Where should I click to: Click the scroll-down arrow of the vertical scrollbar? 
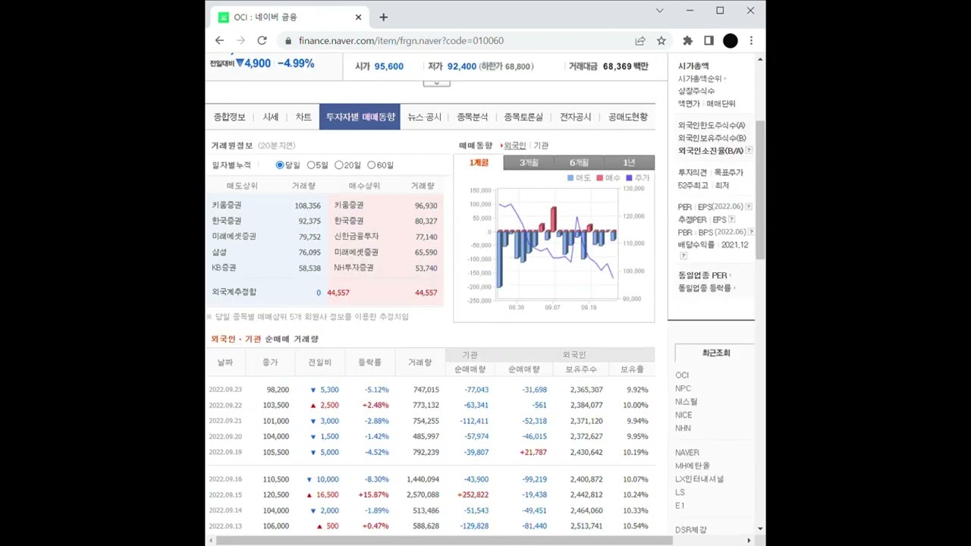point(760,529)
